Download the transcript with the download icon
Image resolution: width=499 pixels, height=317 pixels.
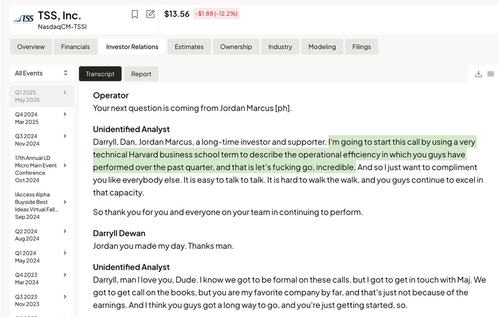tap(479, 74)
